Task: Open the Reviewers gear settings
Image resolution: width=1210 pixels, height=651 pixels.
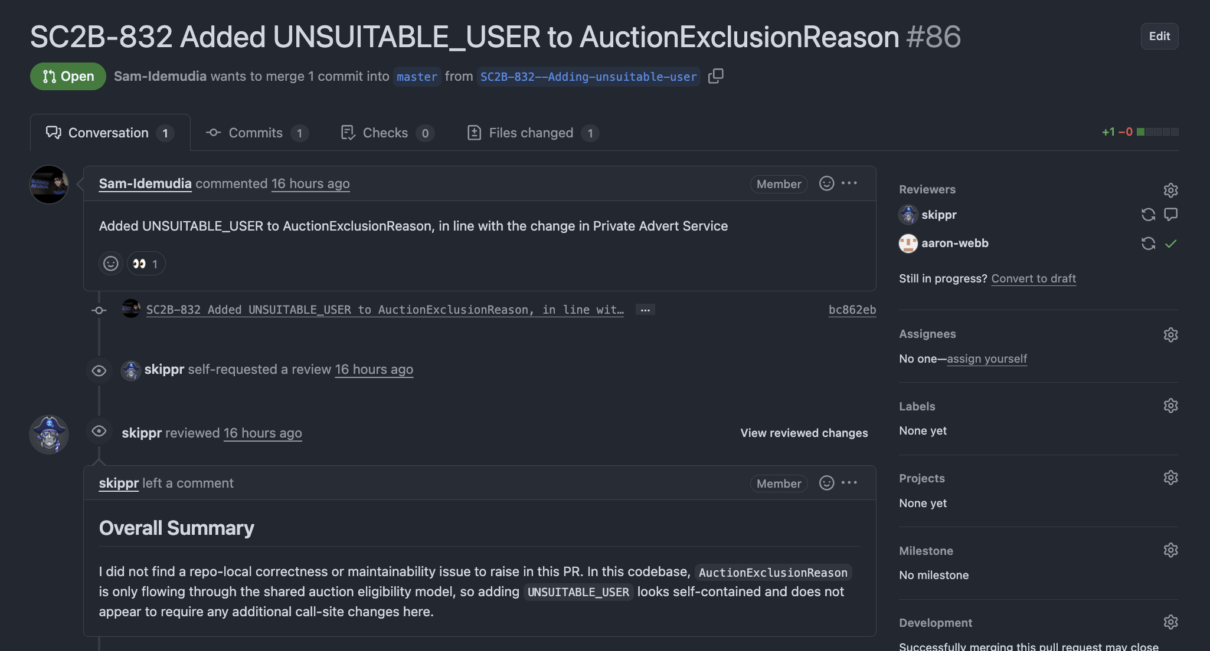Action: click(1170, 190)
